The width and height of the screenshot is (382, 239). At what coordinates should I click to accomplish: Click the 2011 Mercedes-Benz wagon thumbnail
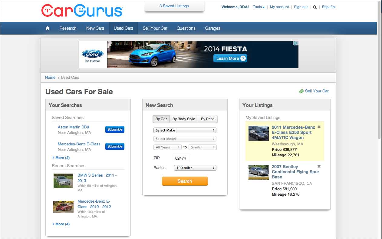point(259,133)
